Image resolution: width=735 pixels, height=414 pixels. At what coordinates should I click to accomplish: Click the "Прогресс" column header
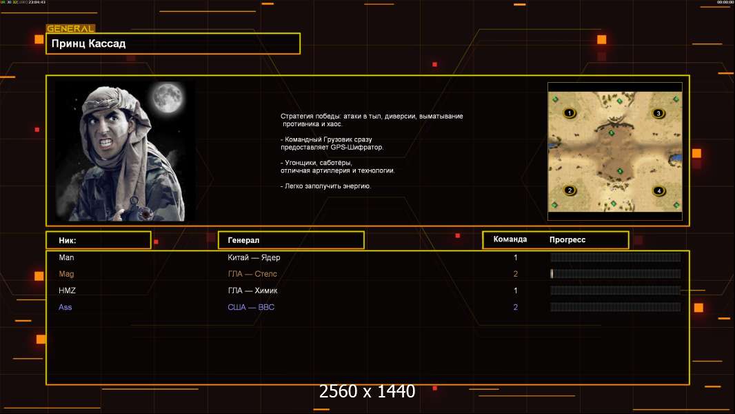[x=567, y=240]
